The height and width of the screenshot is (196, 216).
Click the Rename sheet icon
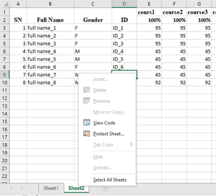[x=87, y=101]
